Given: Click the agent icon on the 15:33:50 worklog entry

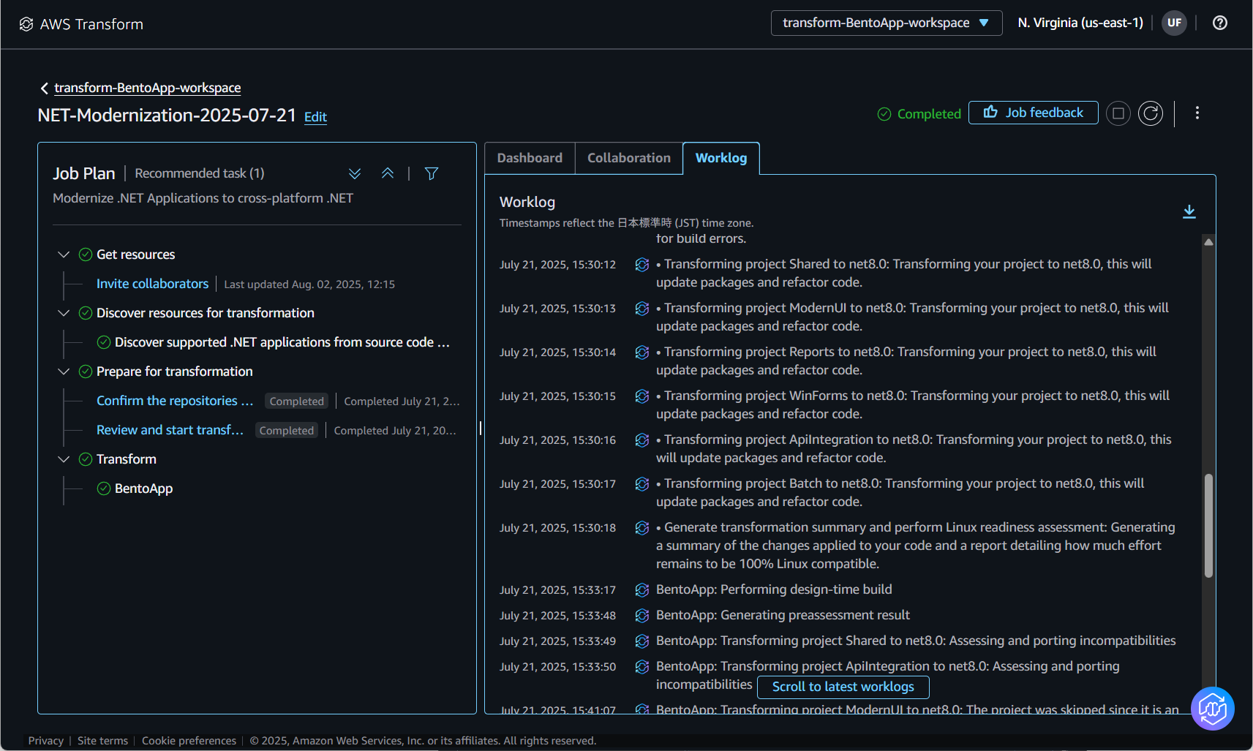Looking at the screenshot, I should pyautogui.click(x=642, y=667).
